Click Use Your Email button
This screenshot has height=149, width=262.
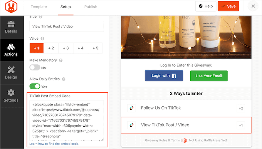pyautogui.click(x=209, y=76)
